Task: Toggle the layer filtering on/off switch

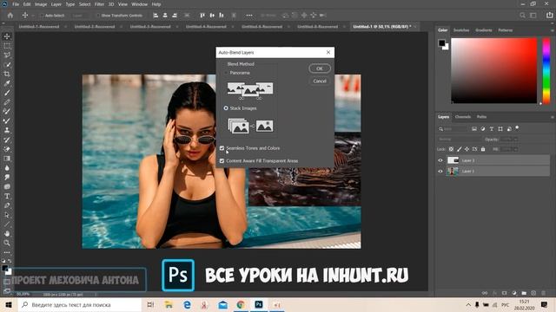Action: 518,127
